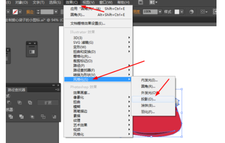225x143 pixels.
Task: Close the small gradient floating panel
Action: (x=34, y=43)
